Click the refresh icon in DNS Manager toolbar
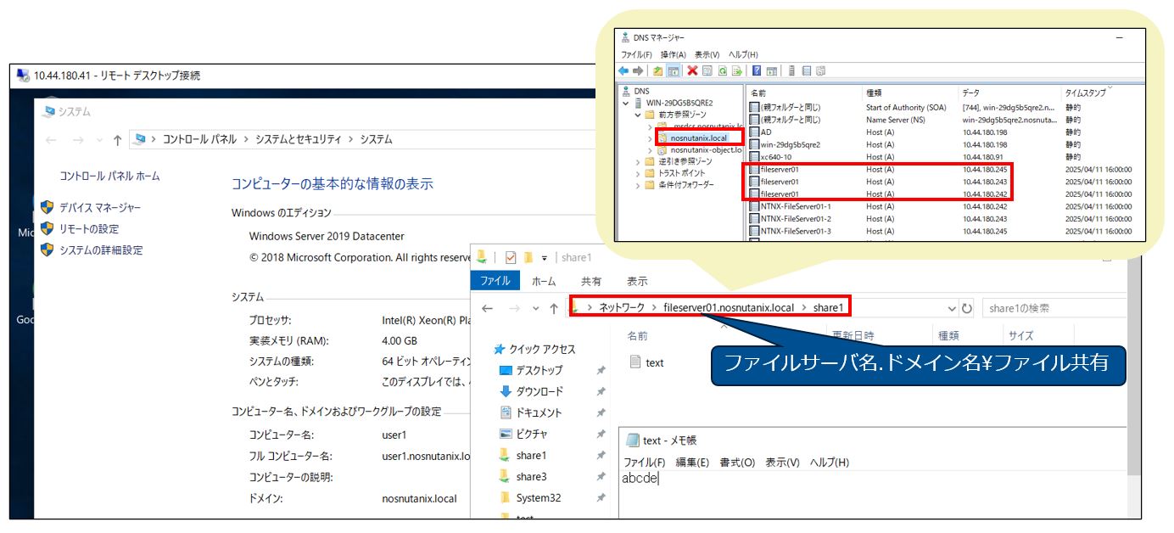The width and height of the screenshot is (1174, 533). 722,70
